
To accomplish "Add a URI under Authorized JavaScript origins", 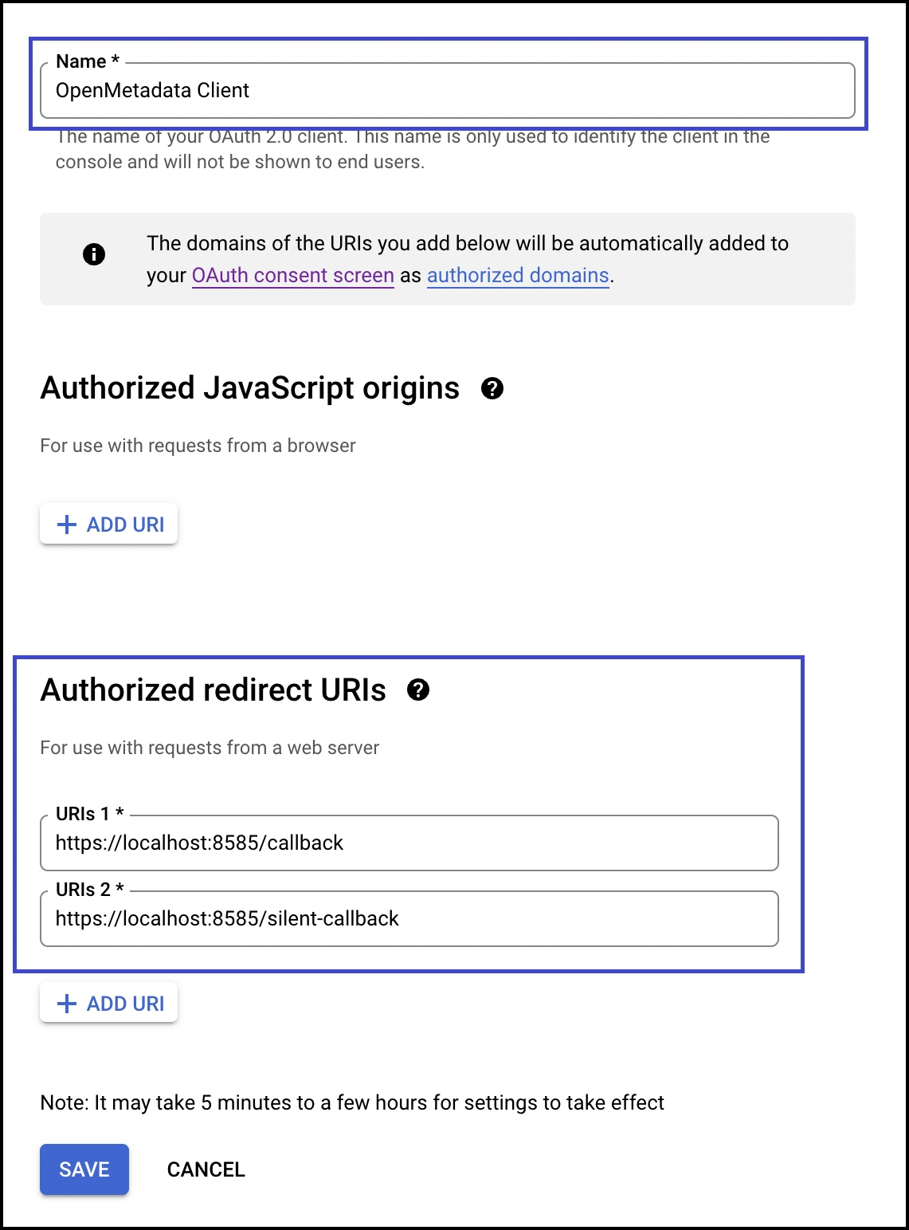I will pyautogui.click(x=108, y=524).
